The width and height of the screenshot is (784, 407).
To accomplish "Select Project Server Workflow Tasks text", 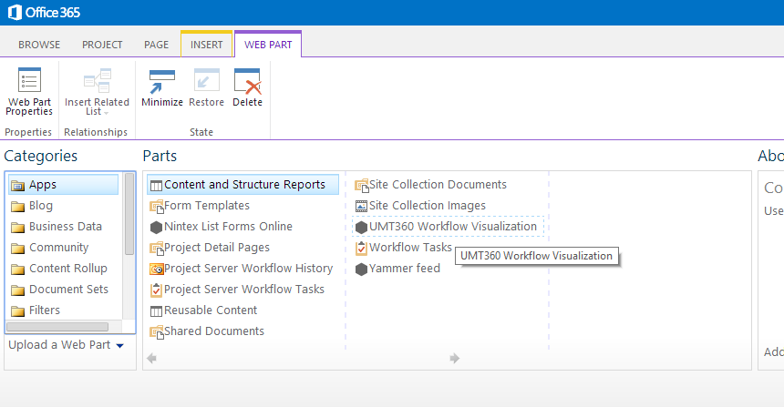I will coord(244,290).
